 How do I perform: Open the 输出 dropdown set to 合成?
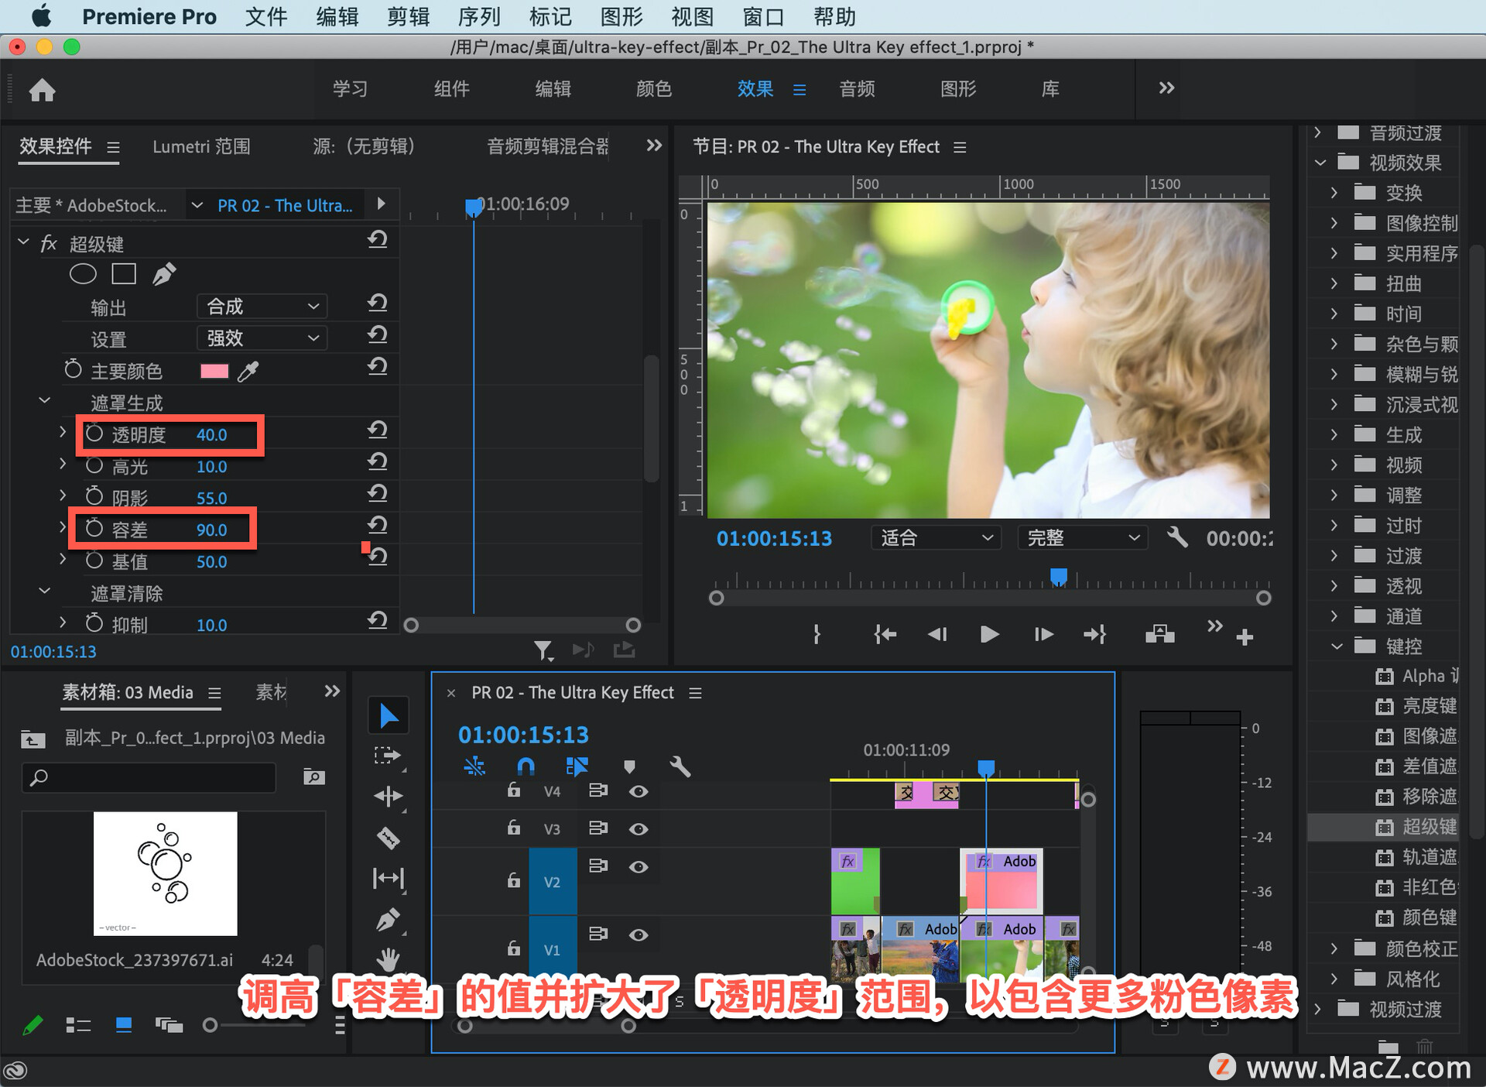tap(262, 307)
